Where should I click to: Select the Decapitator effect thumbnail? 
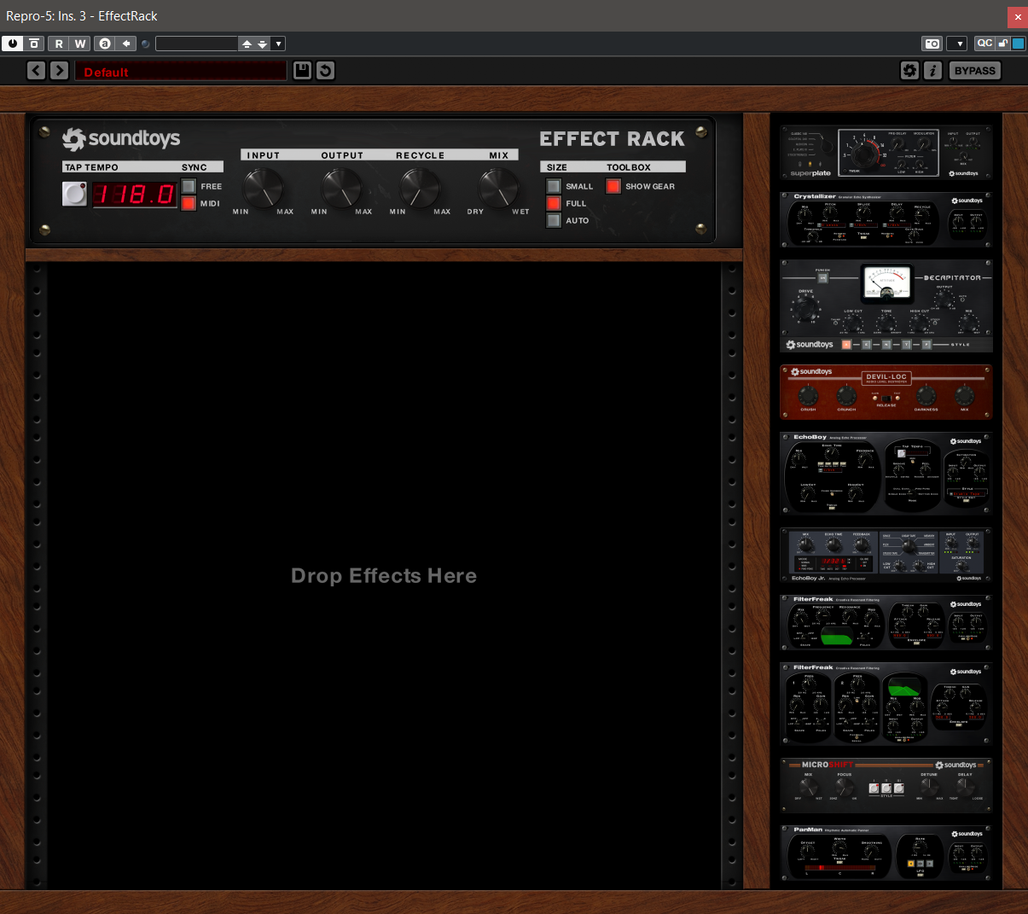886,306
